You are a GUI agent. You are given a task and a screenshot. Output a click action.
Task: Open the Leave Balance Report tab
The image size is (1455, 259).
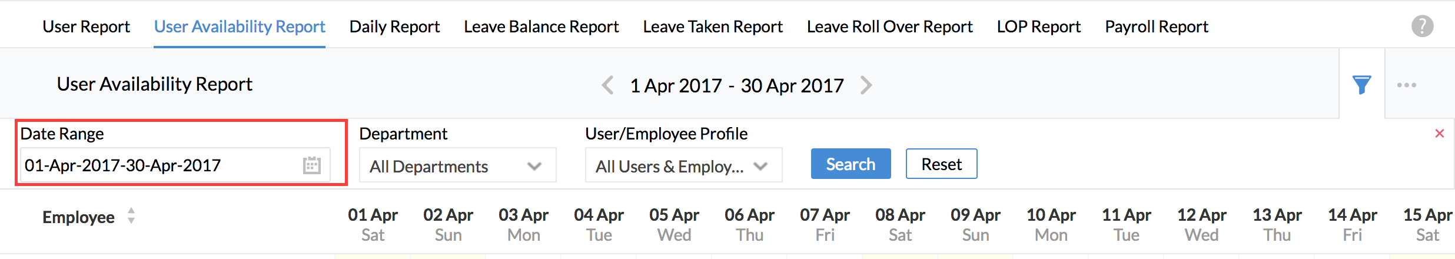541,26
